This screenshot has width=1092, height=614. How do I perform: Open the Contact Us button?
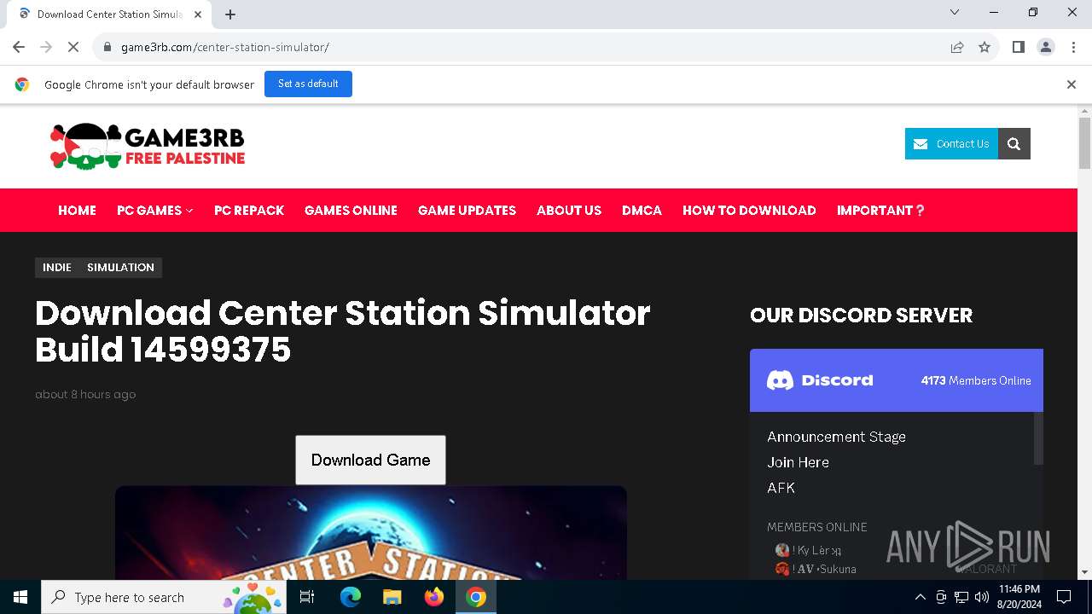(x=951, y=143)
